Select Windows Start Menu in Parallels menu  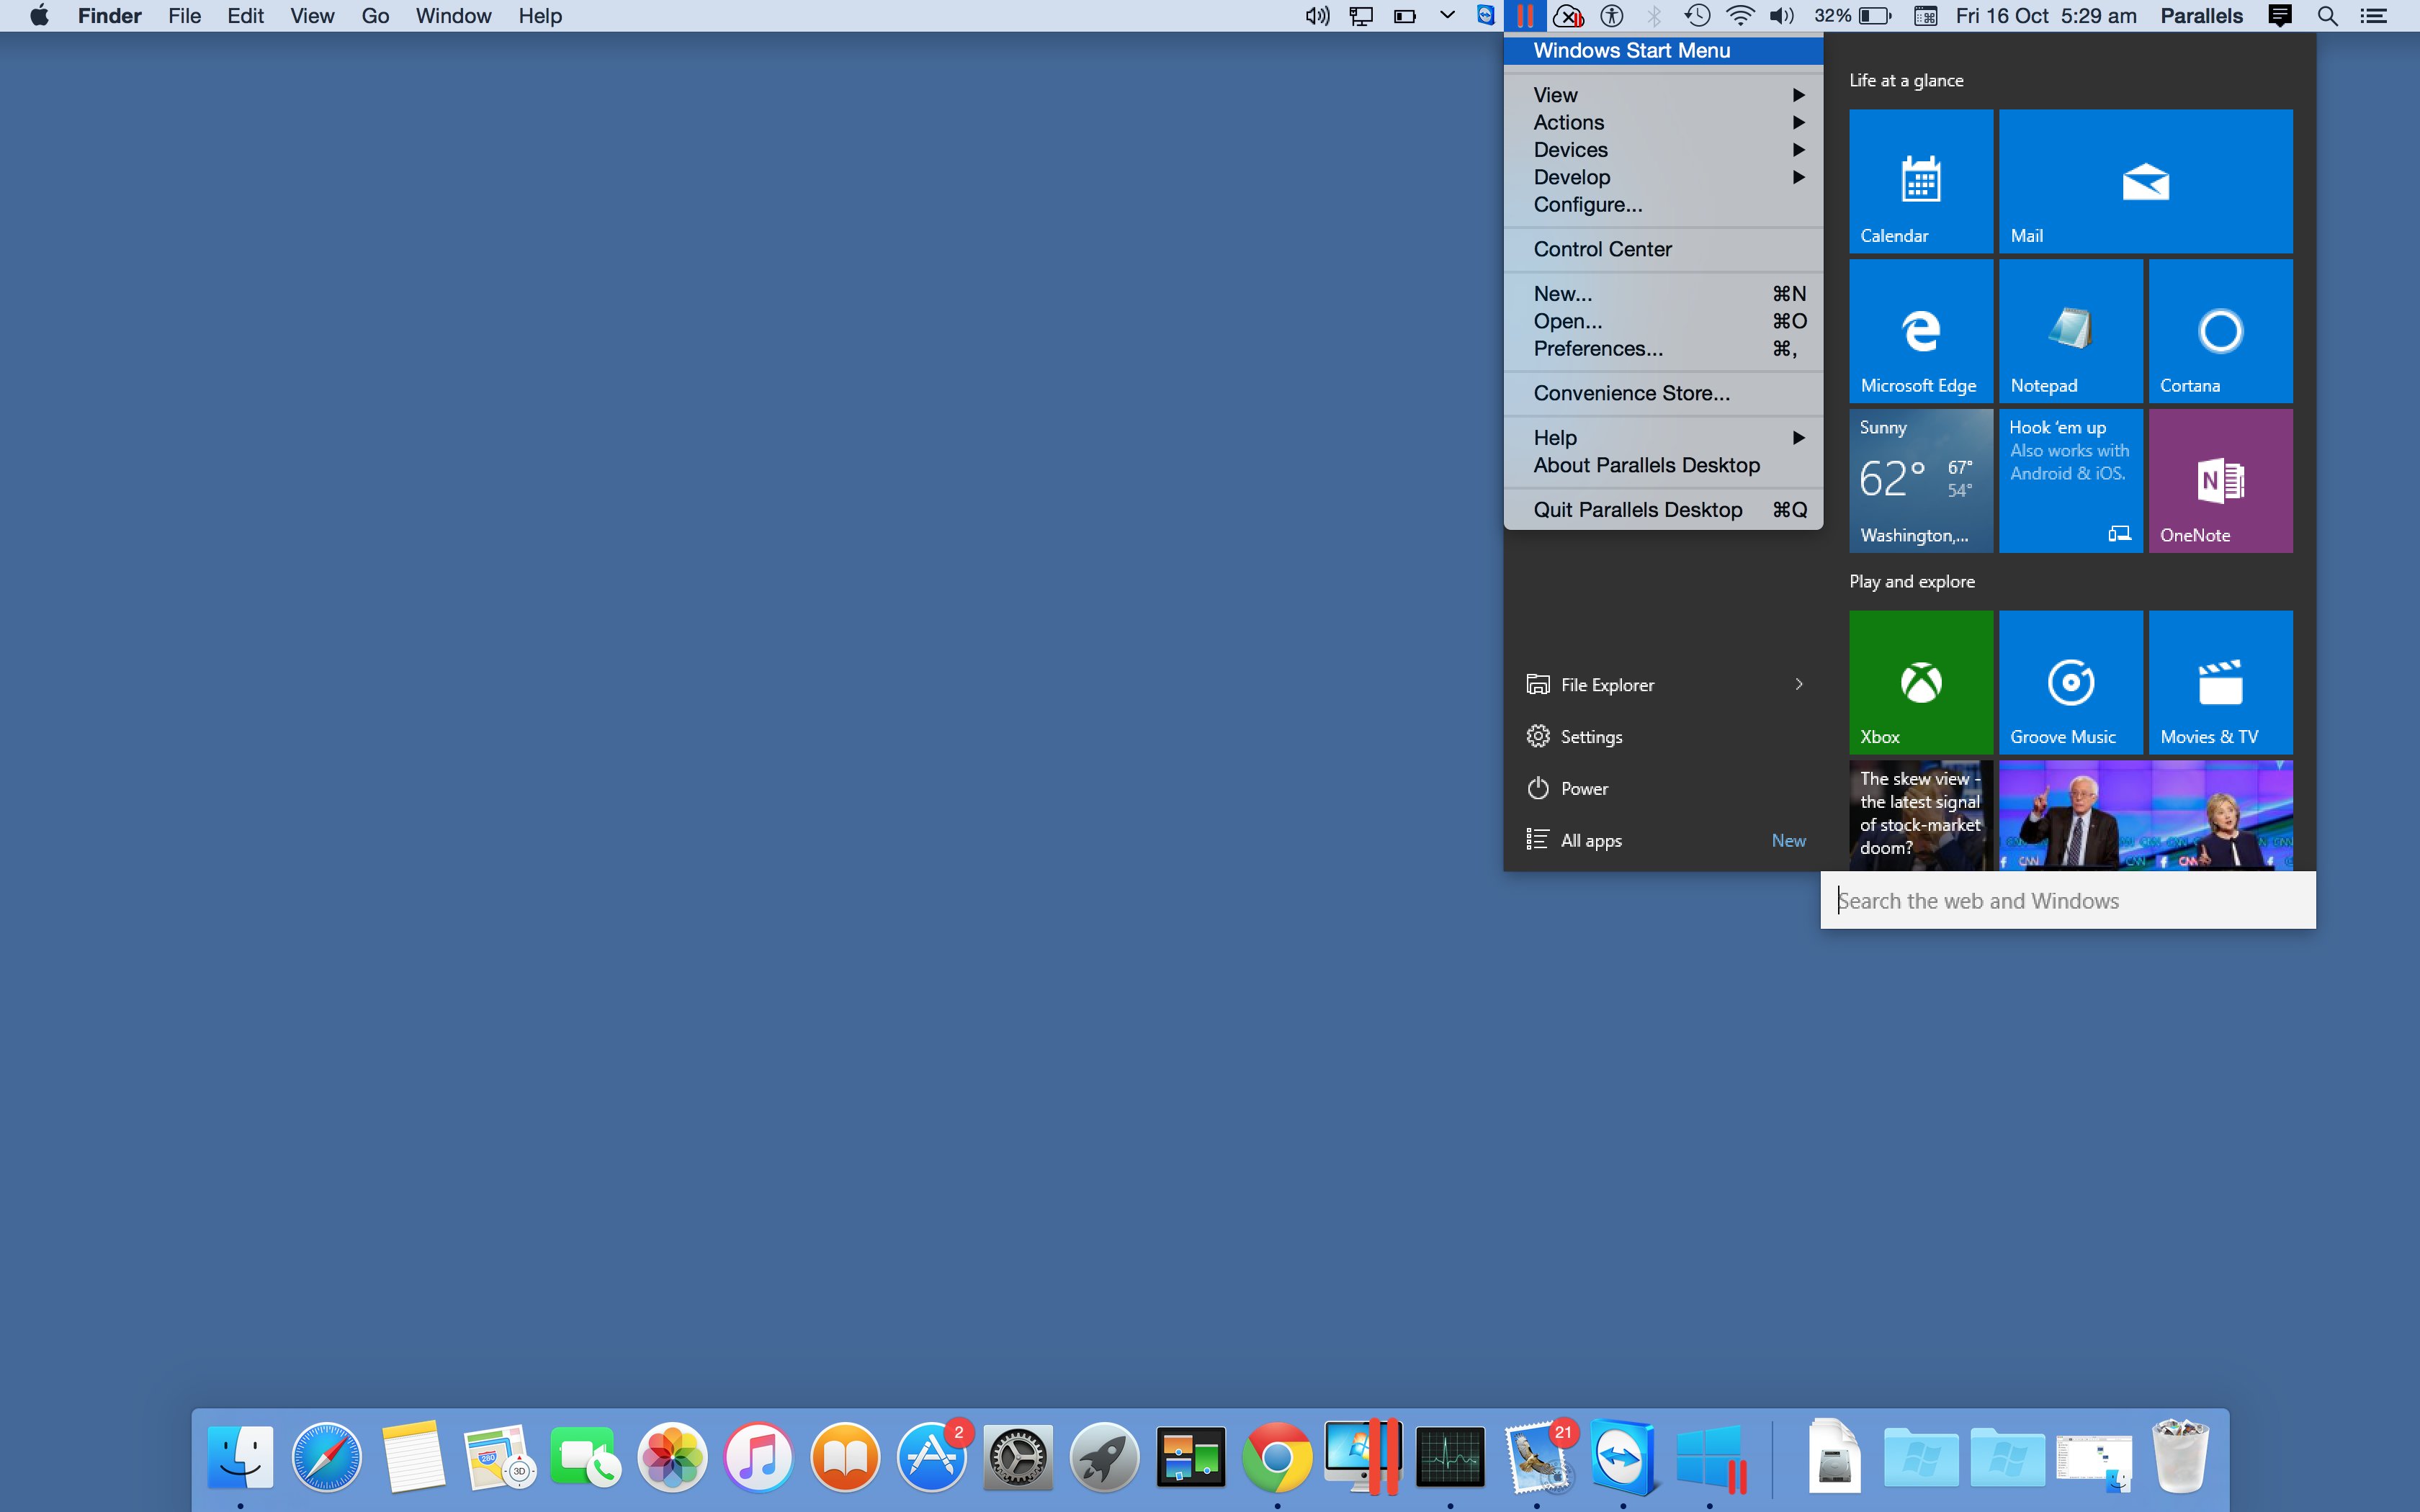(x=1663, y=51)
